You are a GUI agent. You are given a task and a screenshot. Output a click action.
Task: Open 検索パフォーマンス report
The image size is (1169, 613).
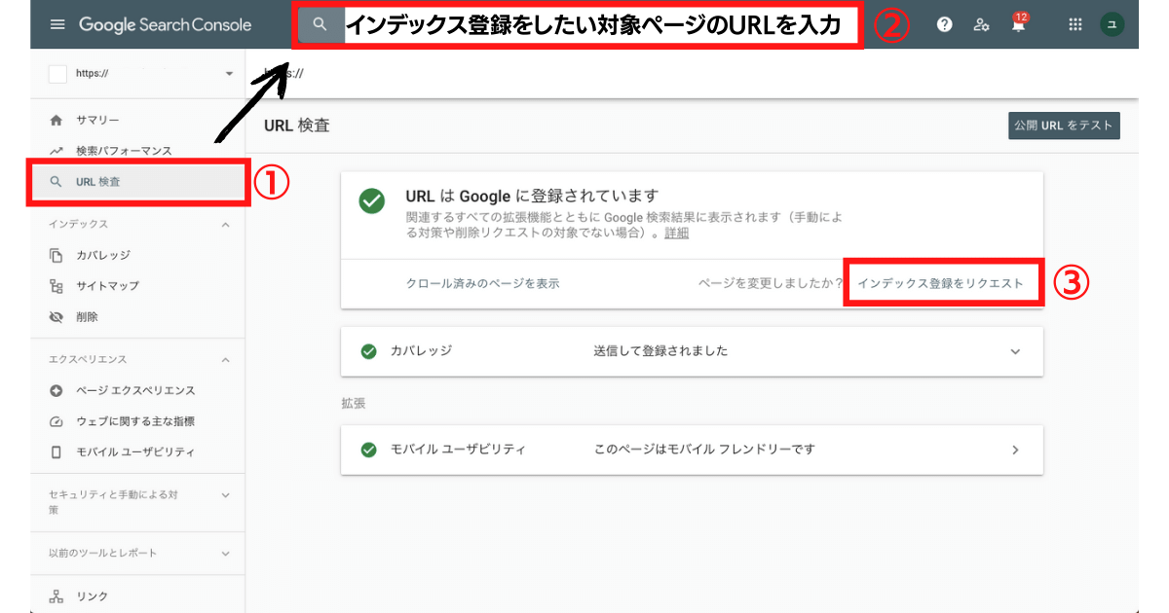(x=124, y=151)
